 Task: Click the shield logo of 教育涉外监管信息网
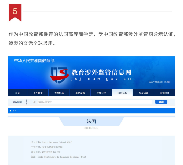[59, 75]
